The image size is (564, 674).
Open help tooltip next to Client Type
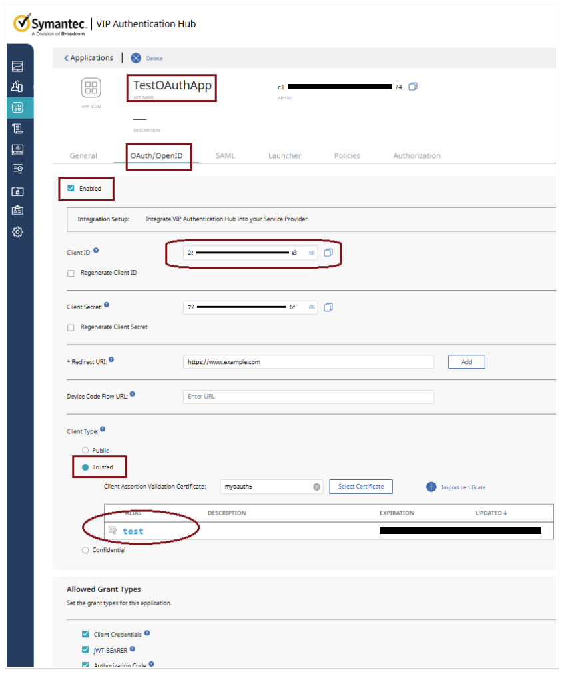coord(103,429)
